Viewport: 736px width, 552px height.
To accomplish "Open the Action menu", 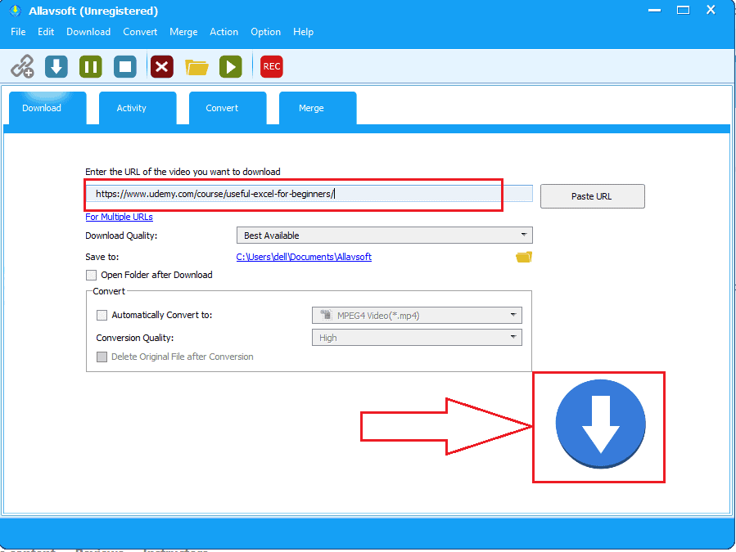I will [x=224, y=32].
